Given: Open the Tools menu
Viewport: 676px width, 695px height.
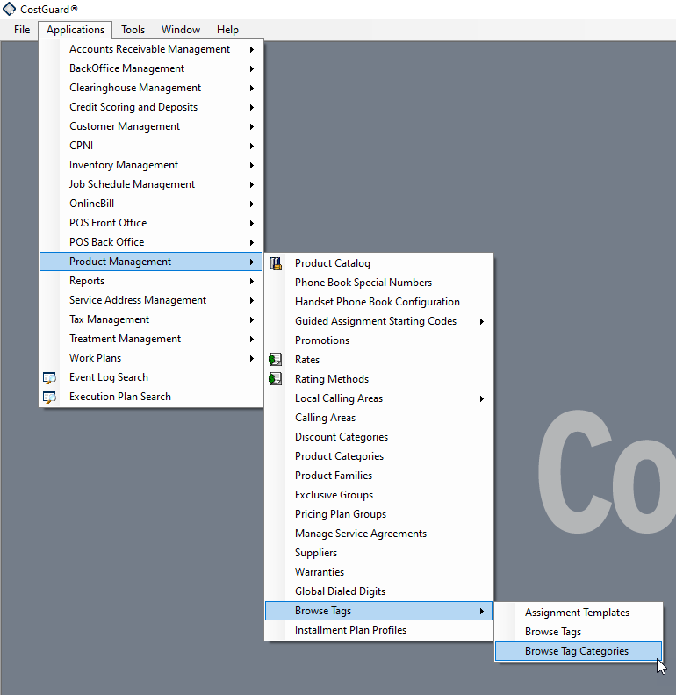Looking at the screenshot, I should [x=133, y=30].
